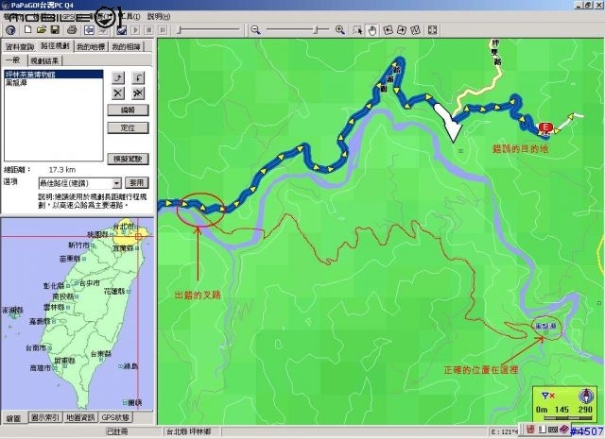This screenshot has height=439, width=605.
Task: Open the 工具 menu
Action: click(x=130, y=16)
